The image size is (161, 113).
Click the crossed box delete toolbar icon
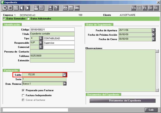tap(16, 8)
